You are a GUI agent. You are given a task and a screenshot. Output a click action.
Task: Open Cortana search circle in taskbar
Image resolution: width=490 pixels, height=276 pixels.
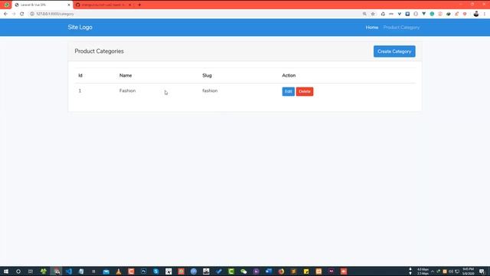coord(18,271)
